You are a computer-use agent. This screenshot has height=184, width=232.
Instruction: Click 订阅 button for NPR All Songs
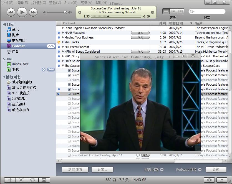point(140,52)
